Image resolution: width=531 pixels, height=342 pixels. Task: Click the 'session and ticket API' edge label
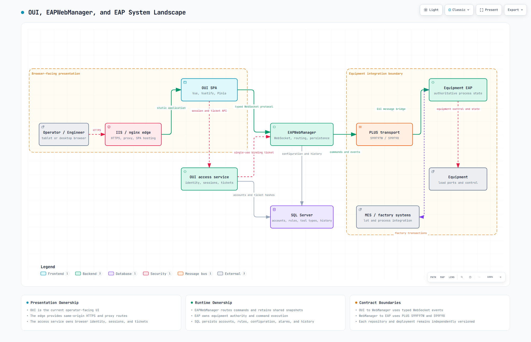209,111
